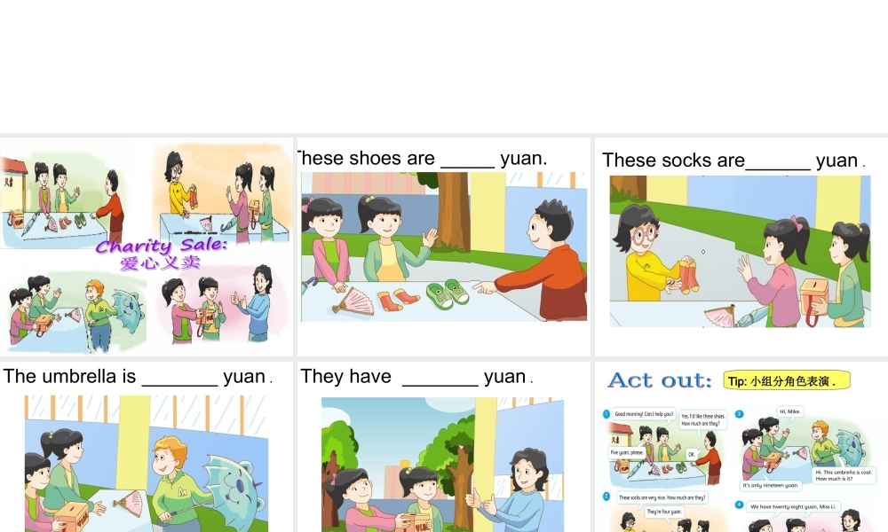
Task: Click the 爱心义卖 Chinese subtitle
Action: pos(160,262)
